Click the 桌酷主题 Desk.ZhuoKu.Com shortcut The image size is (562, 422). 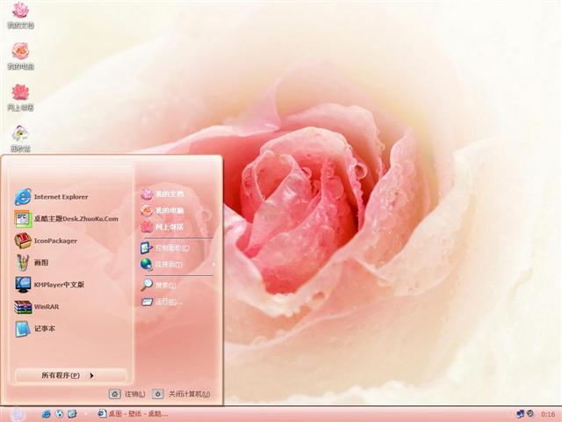click(x=74, y=219)
